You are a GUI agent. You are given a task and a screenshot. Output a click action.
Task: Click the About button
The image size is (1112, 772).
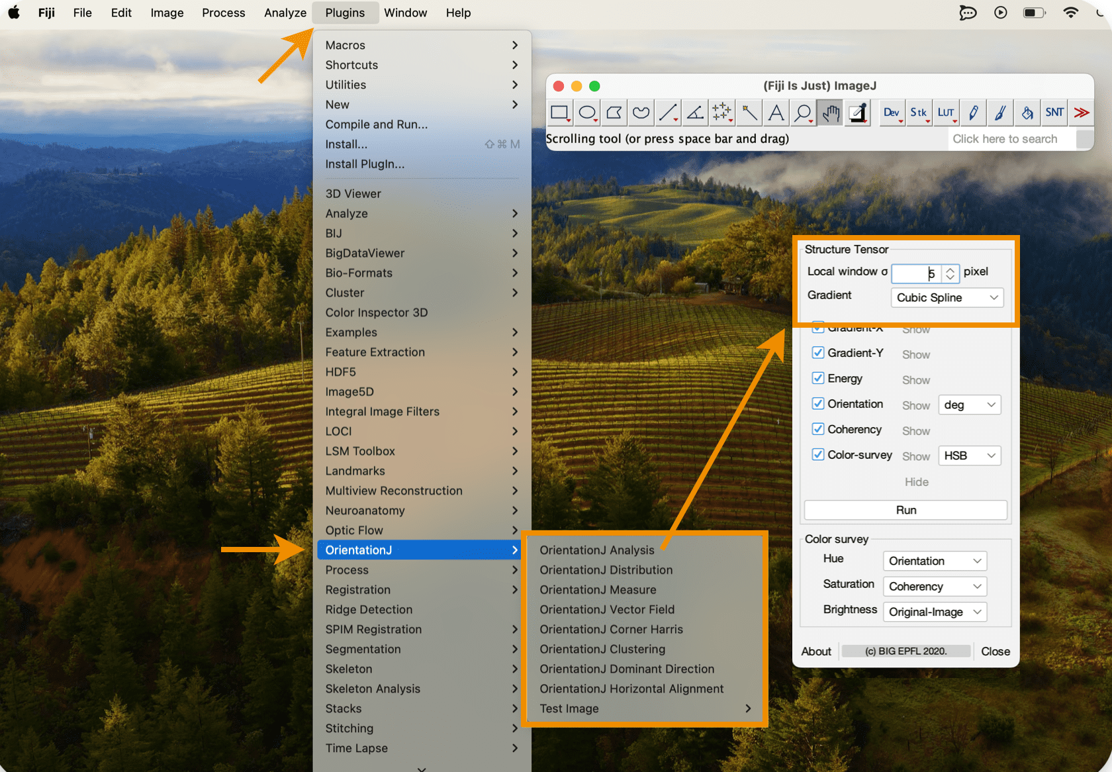[x=816, y=651]
